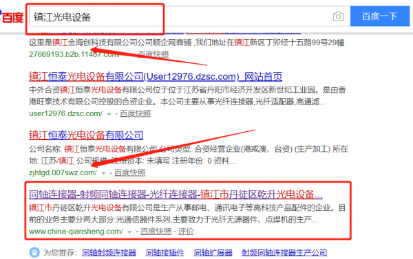This screenshot has height=259, width=413.
Task: Click the 百度一下 search button
Action: (x=380, y=16)
